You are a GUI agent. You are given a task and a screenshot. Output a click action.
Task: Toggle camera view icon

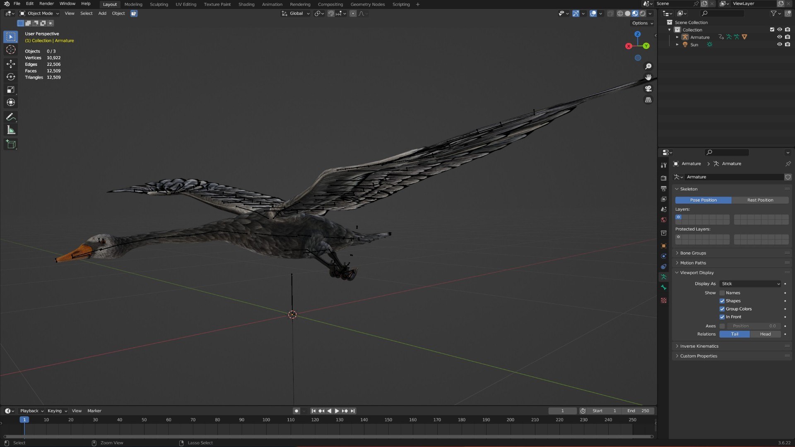[x=648, y=89]
